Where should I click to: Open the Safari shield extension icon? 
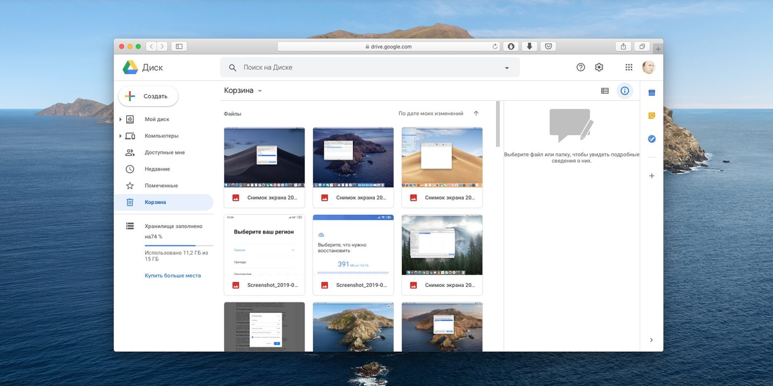[x=510, y=46]
